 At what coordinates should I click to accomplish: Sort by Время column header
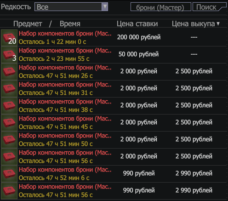(x=70, y=24)
